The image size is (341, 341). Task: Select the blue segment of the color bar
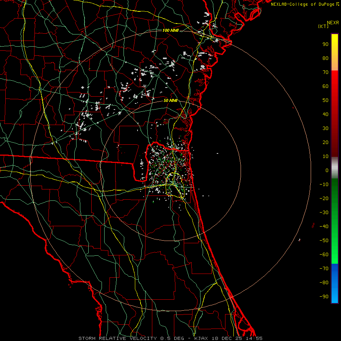[x=335, y=283]
